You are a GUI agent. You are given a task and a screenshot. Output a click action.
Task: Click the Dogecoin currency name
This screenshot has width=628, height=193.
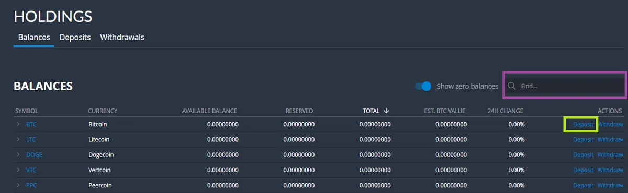tap(101, 154)
